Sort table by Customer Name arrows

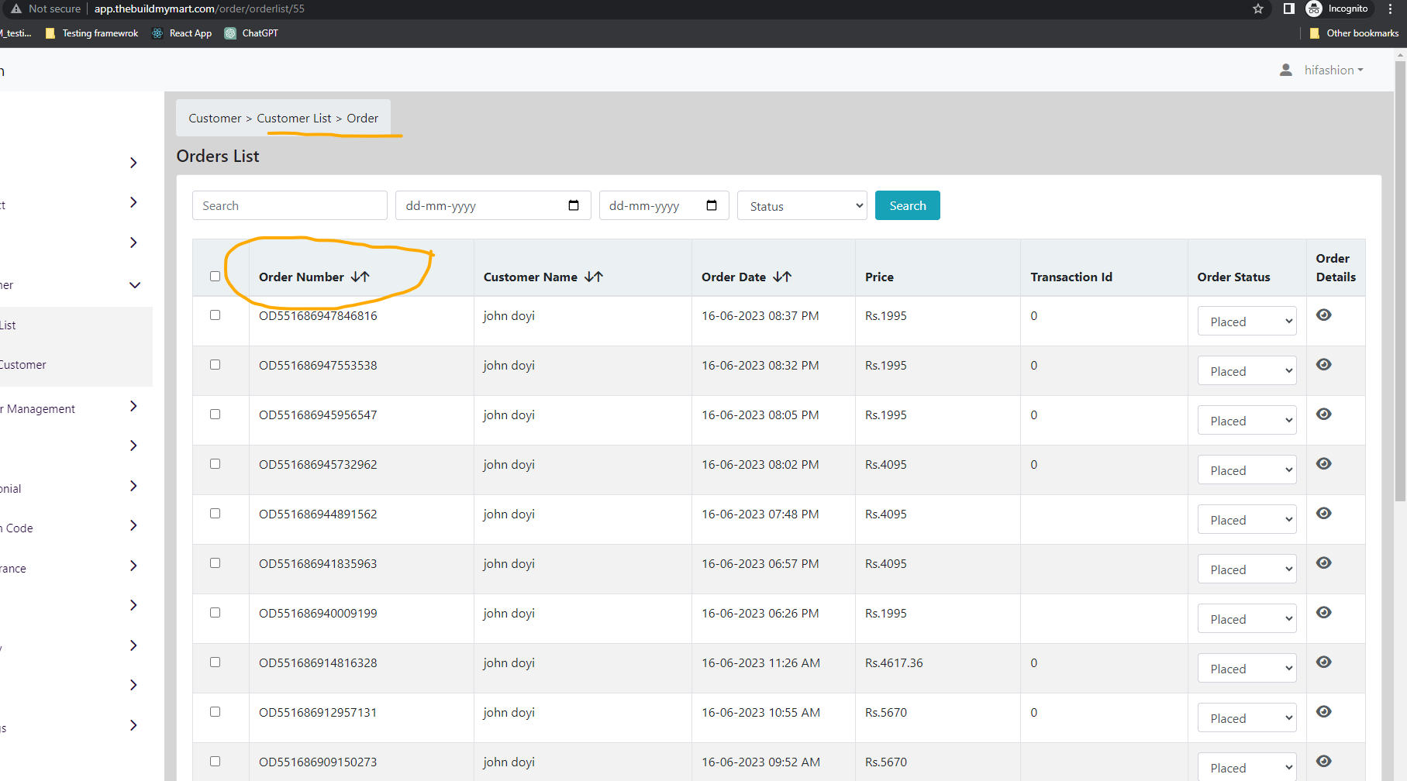[594, 277]
